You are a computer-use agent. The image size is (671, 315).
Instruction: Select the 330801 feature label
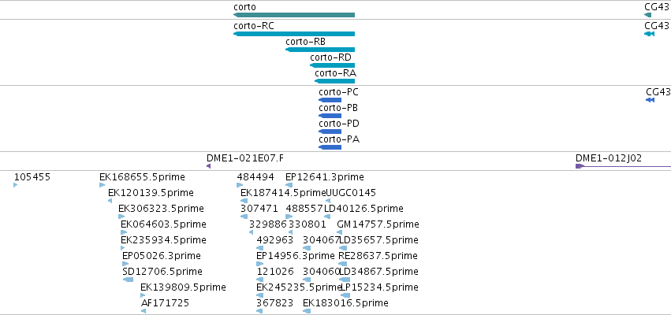(308, 224)
